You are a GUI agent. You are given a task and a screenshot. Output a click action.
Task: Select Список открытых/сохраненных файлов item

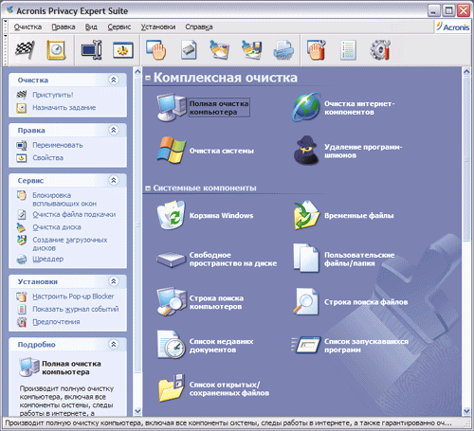coord(213,388)
